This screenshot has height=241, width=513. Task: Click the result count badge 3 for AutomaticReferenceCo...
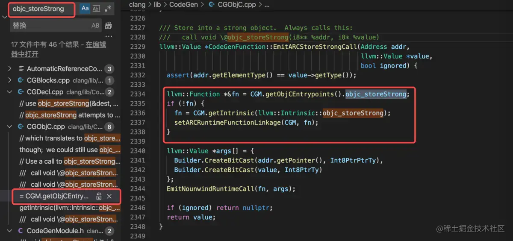(x=109, y=69)
